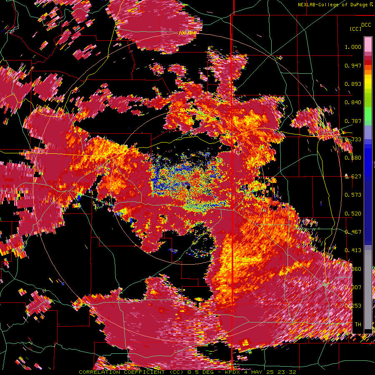The width and height of the screenshot is (375, 375).
Task: Click the [CC] units label above color bar
Action: pos(355,29)
